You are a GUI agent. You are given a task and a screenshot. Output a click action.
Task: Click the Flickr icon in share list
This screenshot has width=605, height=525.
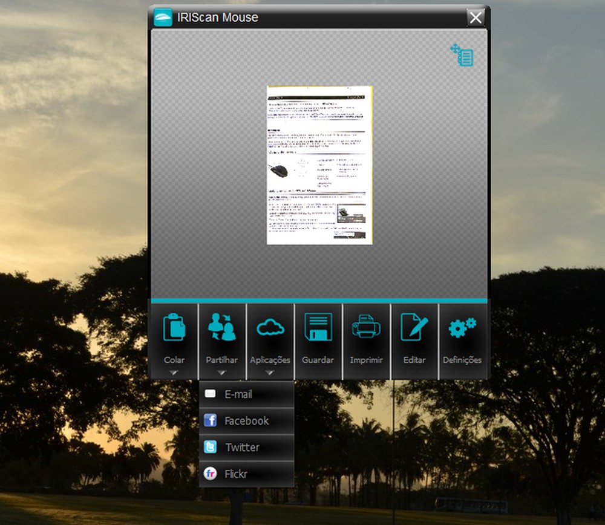coord(210,474)
